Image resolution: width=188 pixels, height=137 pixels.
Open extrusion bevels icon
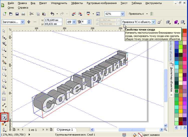(x=183, y=22)
